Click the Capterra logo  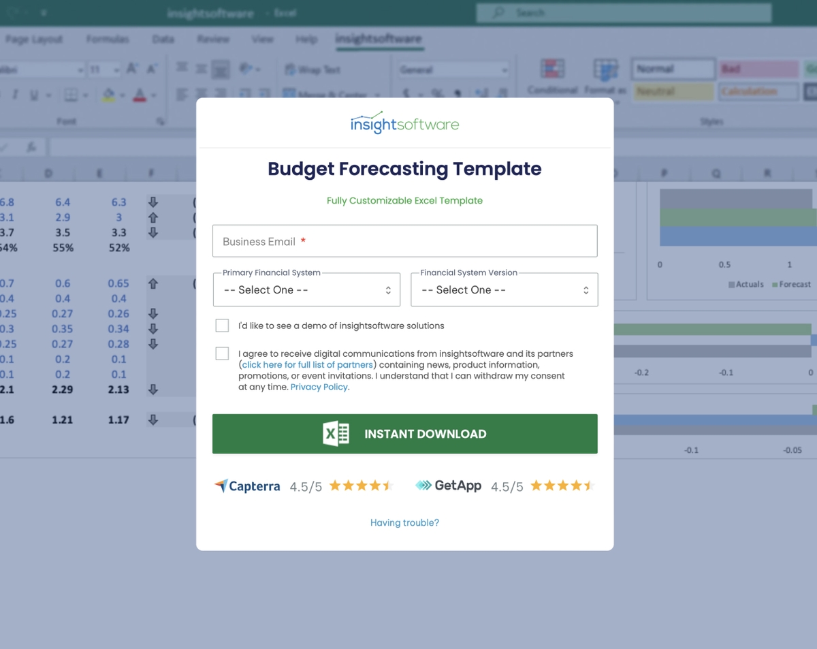click(x=247, y=486)
